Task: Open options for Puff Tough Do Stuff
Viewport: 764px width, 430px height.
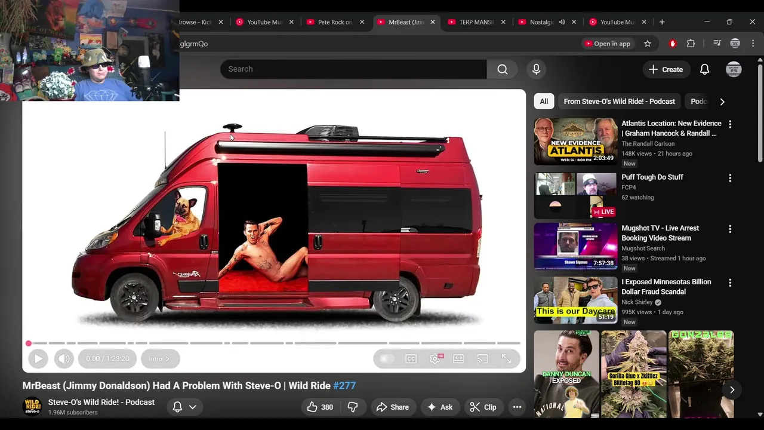Action: pos(730,178)
